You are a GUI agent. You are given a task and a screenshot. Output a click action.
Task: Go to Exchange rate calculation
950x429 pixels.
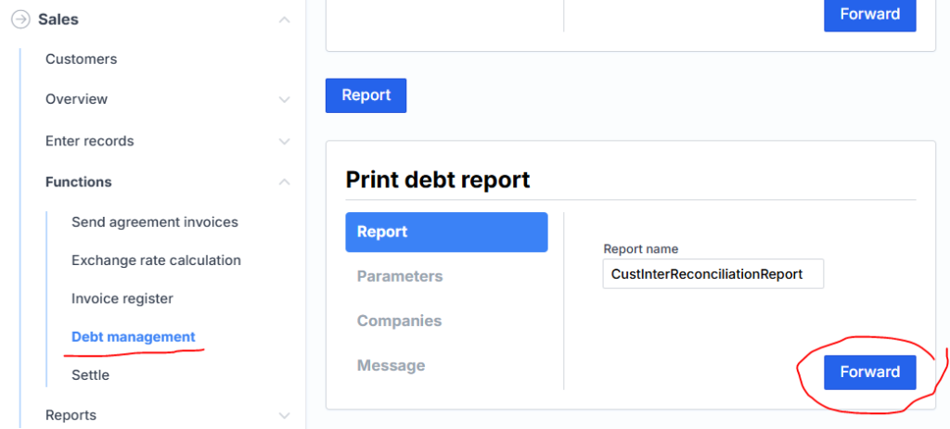(x=156, y=260)
